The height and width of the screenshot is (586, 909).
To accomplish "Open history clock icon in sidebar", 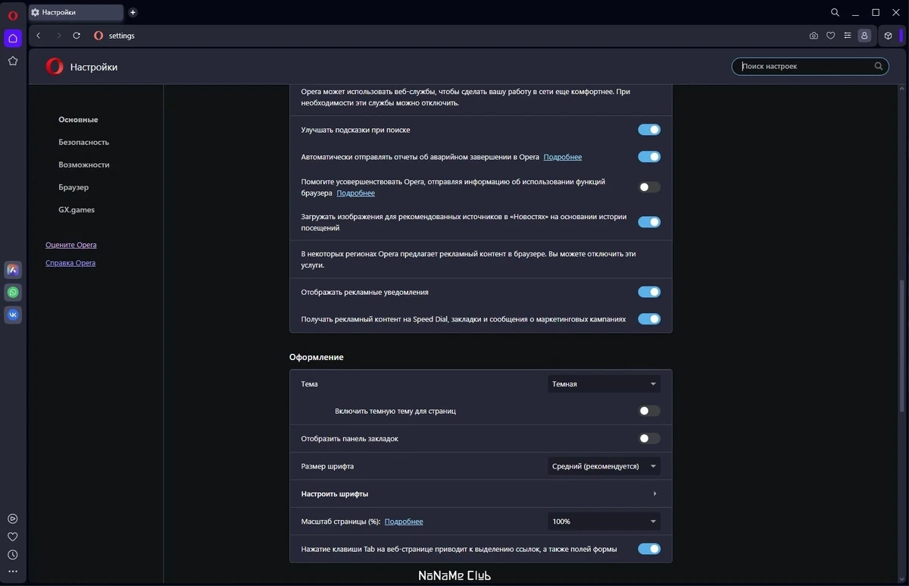I will point(13,555).
